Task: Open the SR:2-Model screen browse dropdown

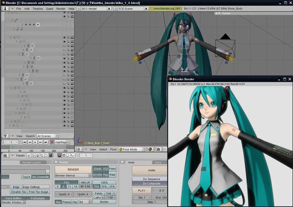Action: (79, 8)
